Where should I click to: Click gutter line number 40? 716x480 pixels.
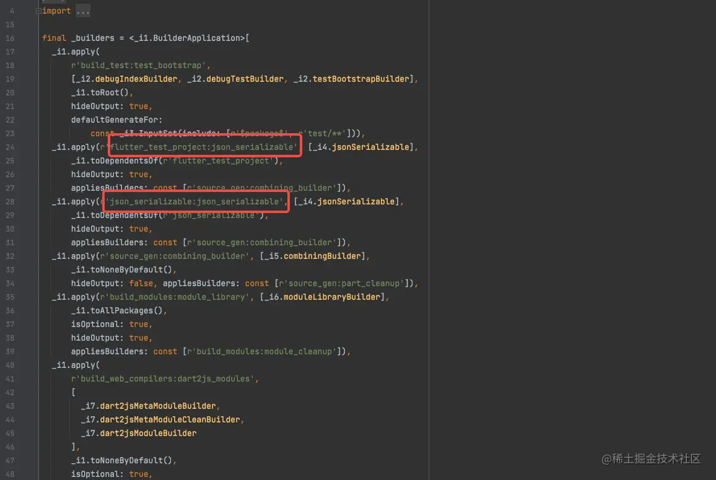tap(10, 365)
